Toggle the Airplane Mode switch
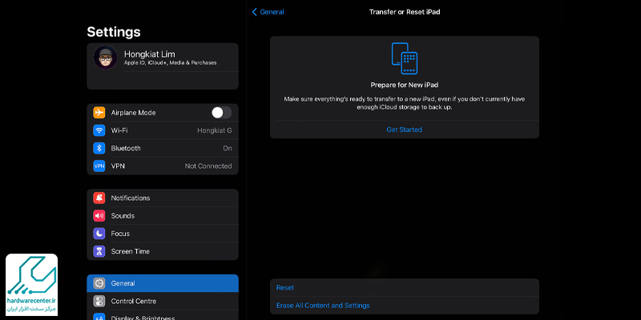Image resolution: width=641 pixels, height=320 pixels. [222, 113]
